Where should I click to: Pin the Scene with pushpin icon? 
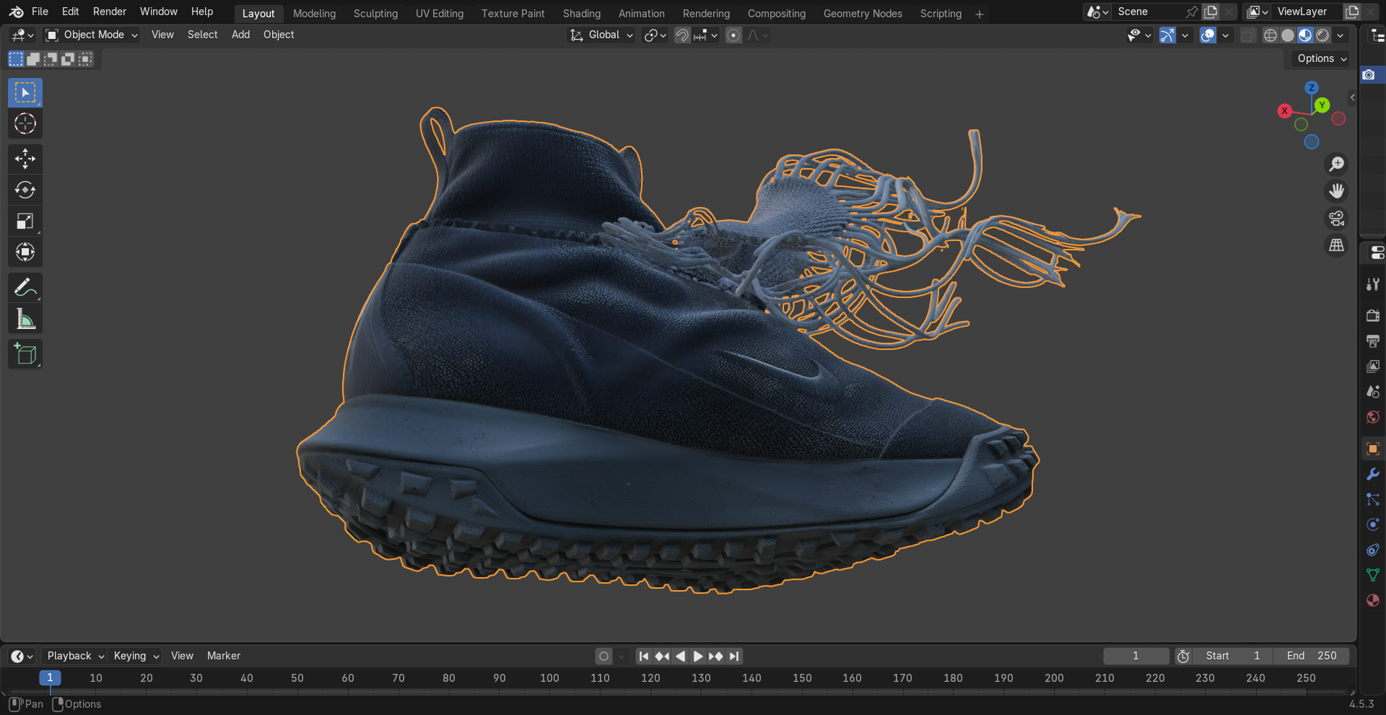pos(1191,12)
